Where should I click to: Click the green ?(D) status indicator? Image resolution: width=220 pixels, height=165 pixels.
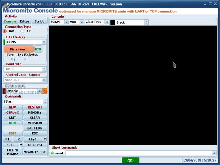(x=130, y=160)
